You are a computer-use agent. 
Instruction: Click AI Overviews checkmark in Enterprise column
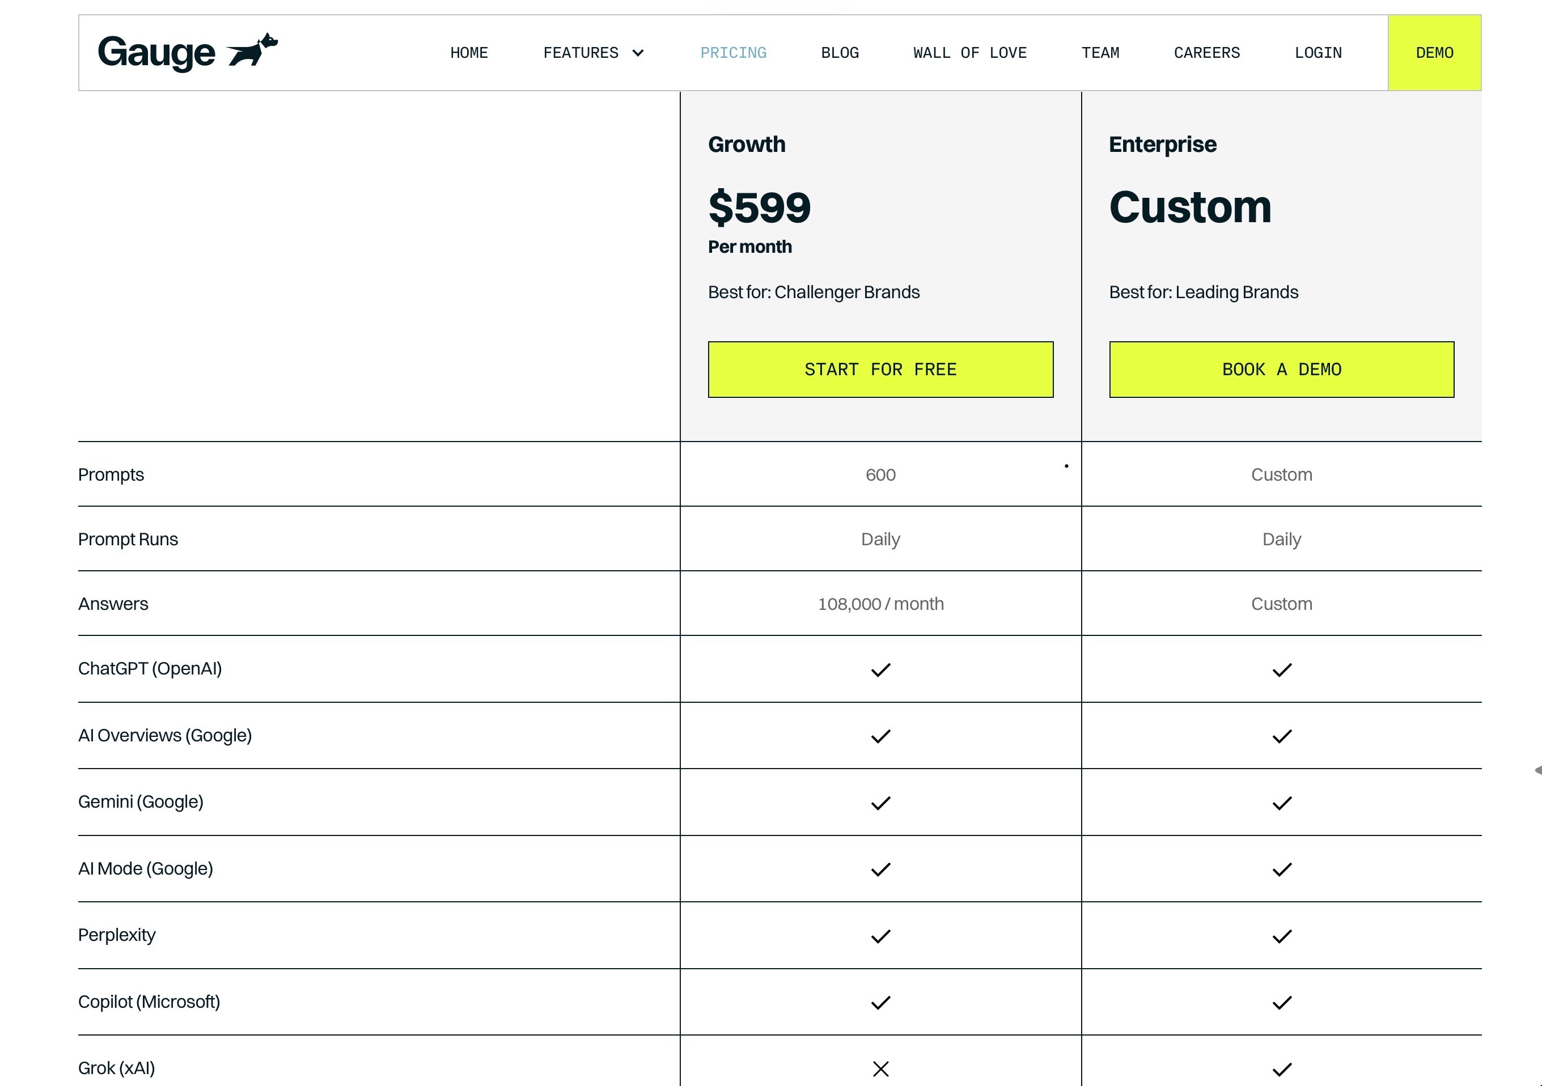pos(1281,736)
